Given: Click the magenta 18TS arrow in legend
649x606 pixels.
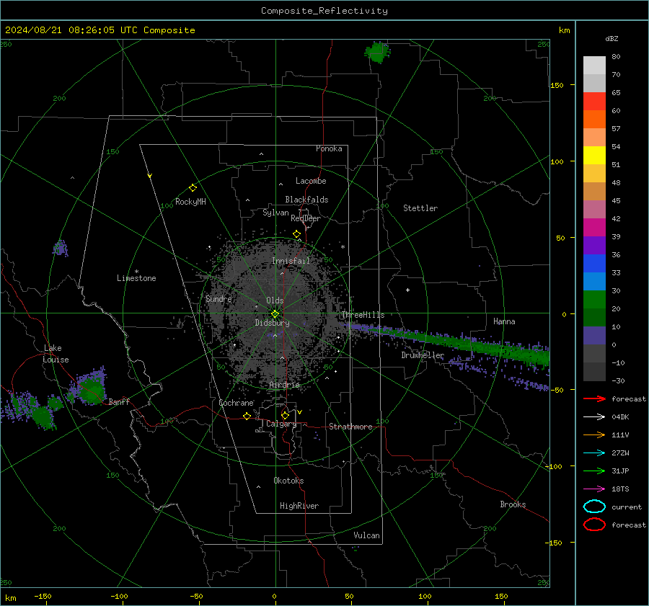Looking at the screenshot, I should point(594,489).
